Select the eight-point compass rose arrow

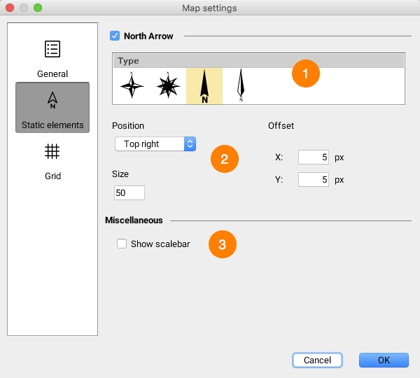[x=168, y=86]
